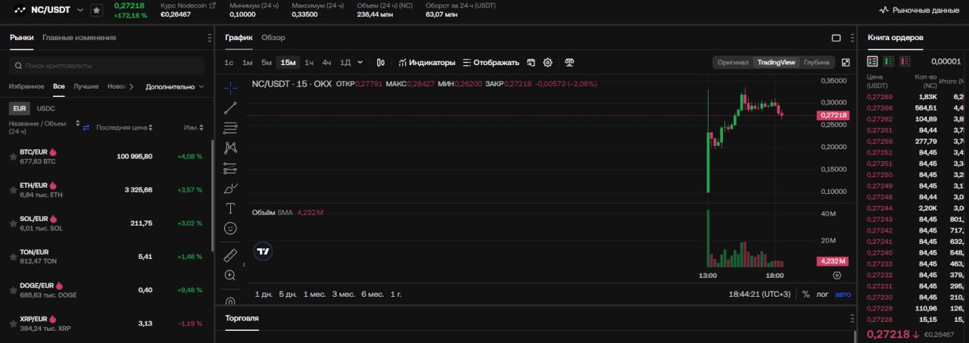The image size is (969, 343).
Task: Add NC/USDT to favorites star
Action: [96, 11]
